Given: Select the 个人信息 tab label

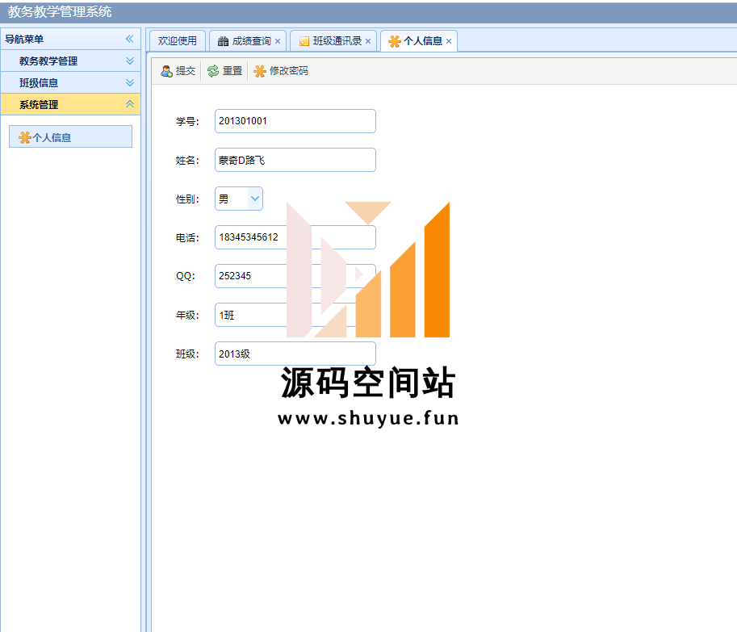Looking at the screenshot, I should coord(422,41).
